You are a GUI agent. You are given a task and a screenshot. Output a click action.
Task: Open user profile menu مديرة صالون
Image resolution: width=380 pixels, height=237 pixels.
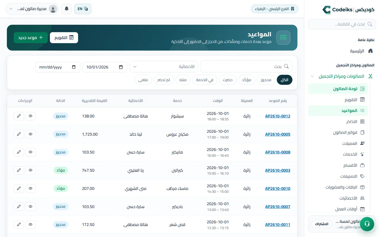click(32, 9)
